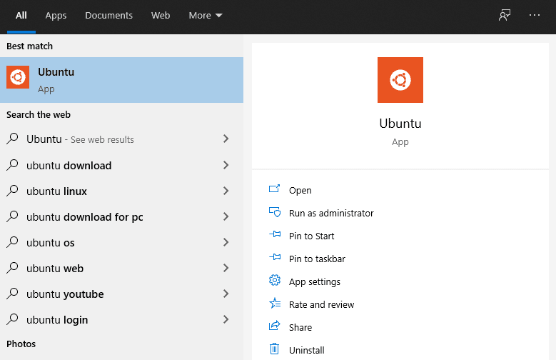The image size is (556, 360).
Task: Click the App settings gear icon
Action: click(275, 280)
